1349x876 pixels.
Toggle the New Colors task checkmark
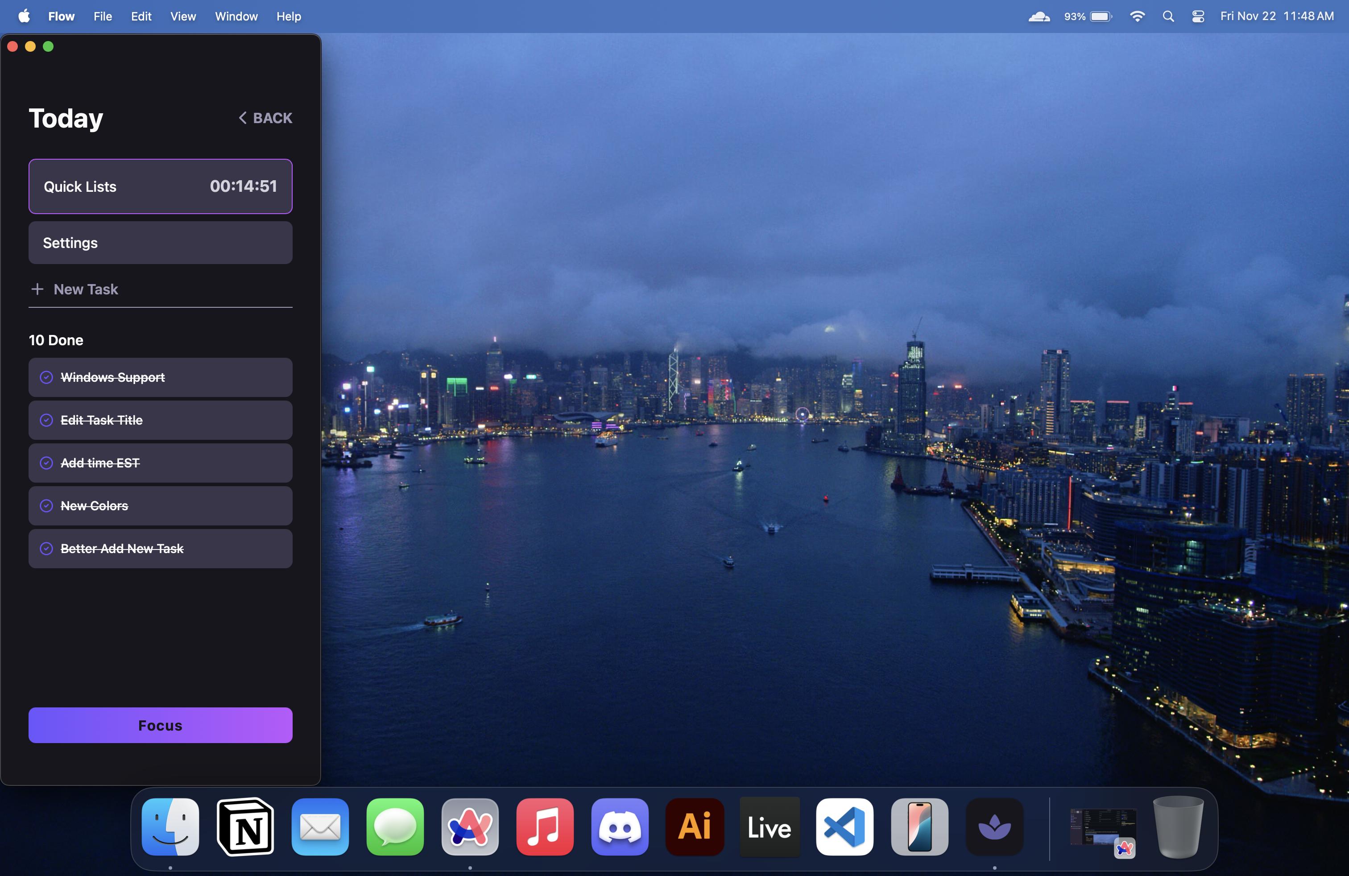point(46,506)
